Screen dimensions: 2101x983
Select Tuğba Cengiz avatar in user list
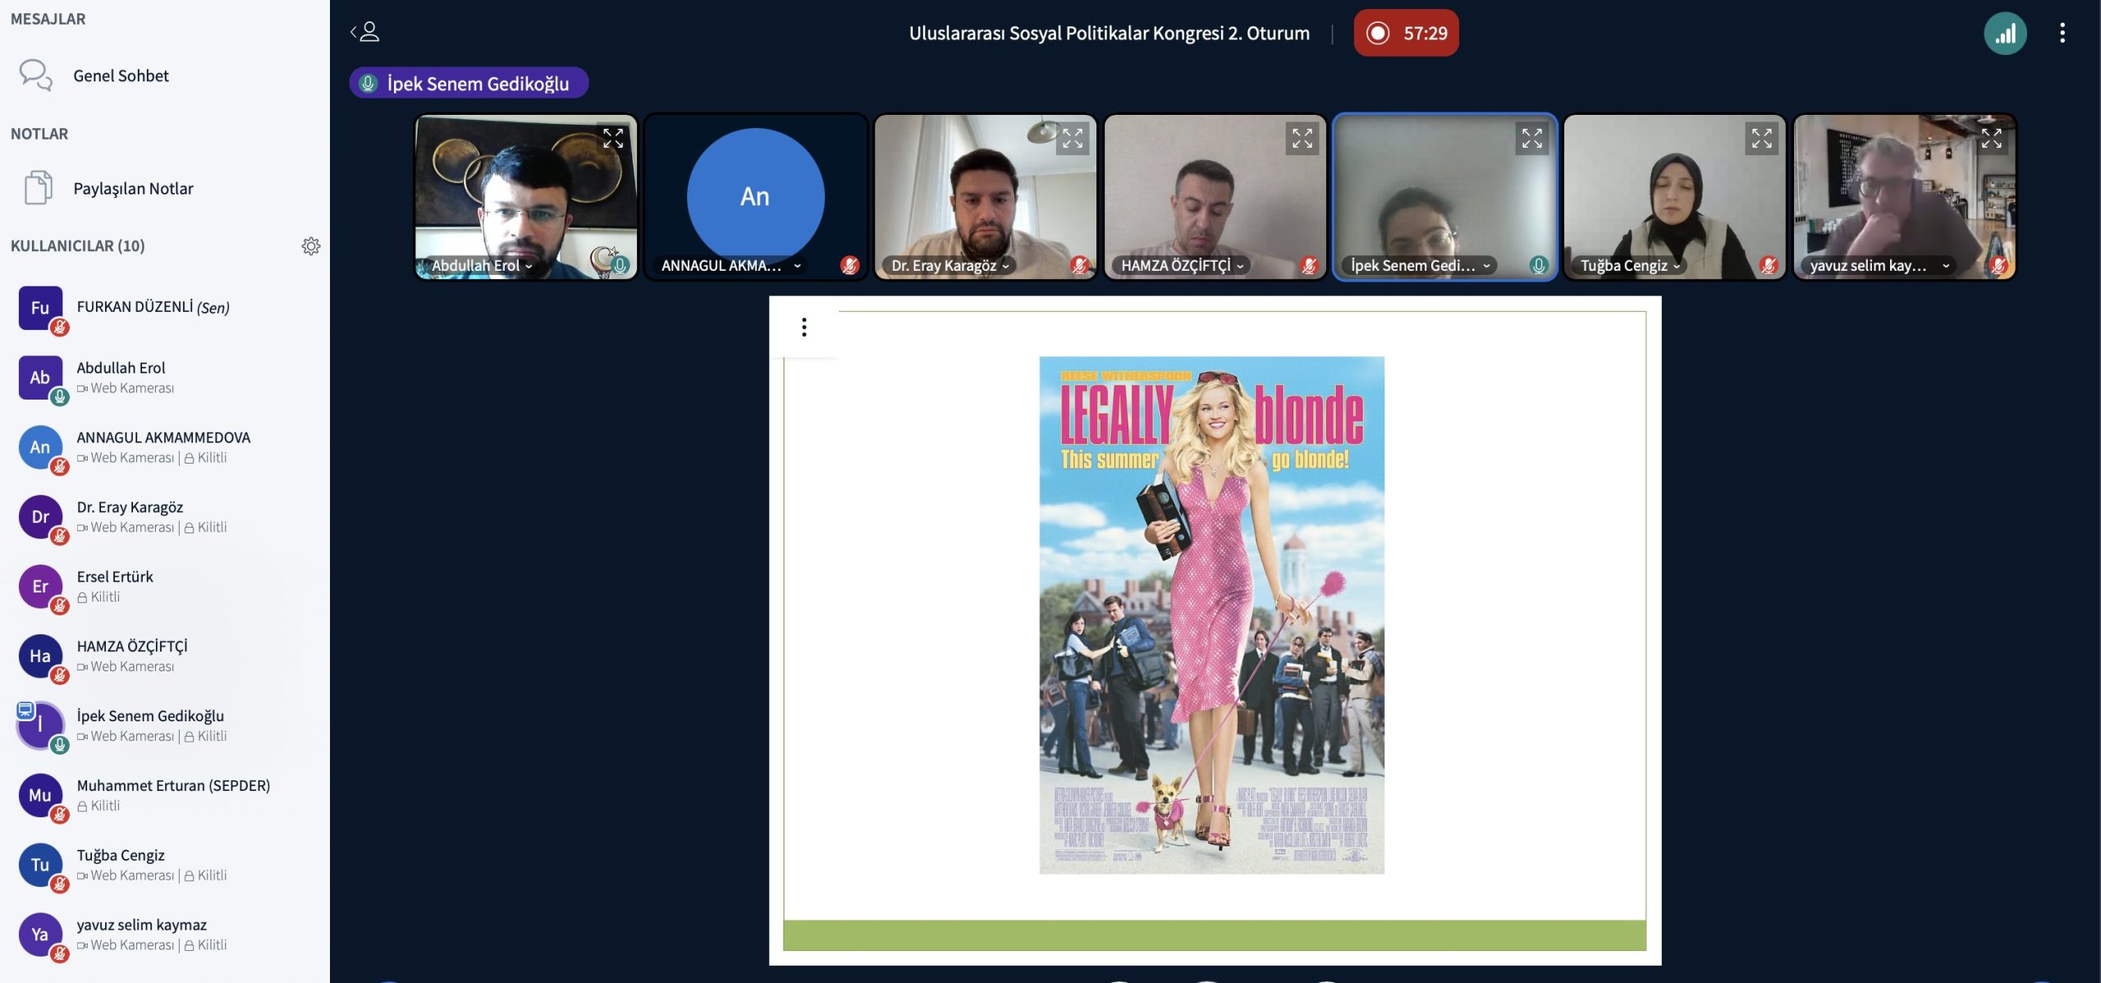pos(40,865)
